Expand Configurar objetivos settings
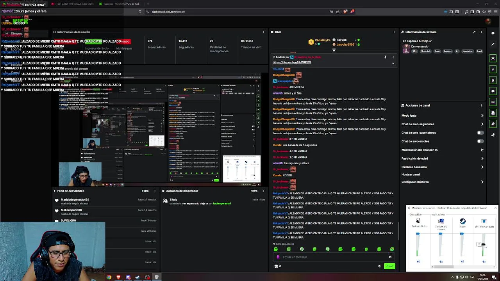This screenshot has height=281, width=500. point(482,182)
